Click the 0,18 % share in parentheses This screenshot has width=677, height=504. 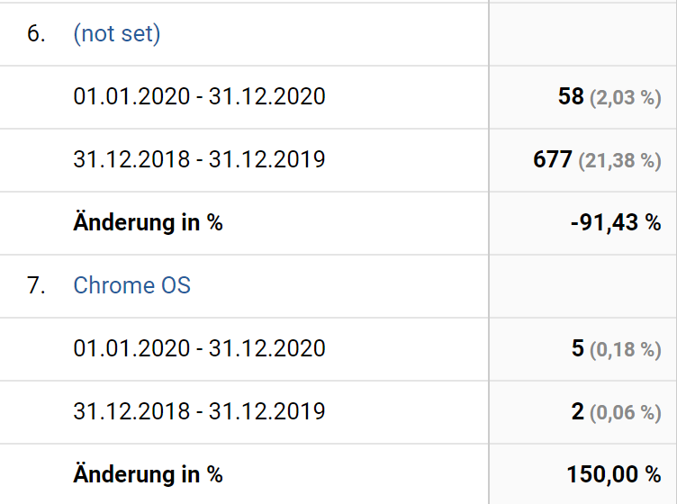(x=626, y=350)
